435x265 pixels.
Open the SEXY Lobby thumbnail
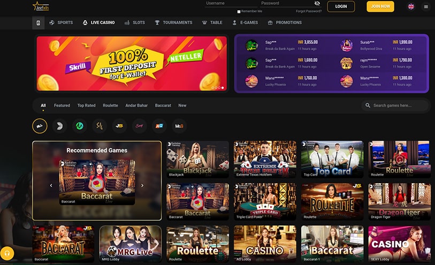click(400, 244)
